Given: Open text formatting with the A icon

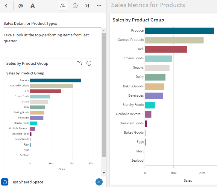Looking at the screenshot, I should 33,6.
